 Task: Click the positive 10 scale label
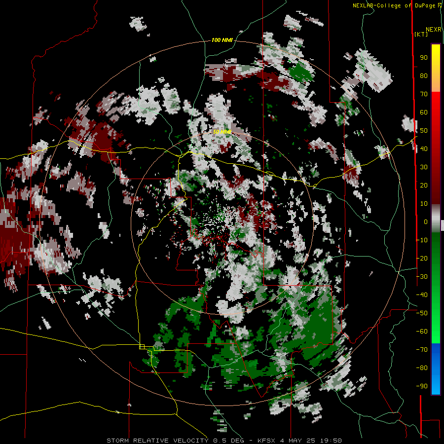pos(424,204)
